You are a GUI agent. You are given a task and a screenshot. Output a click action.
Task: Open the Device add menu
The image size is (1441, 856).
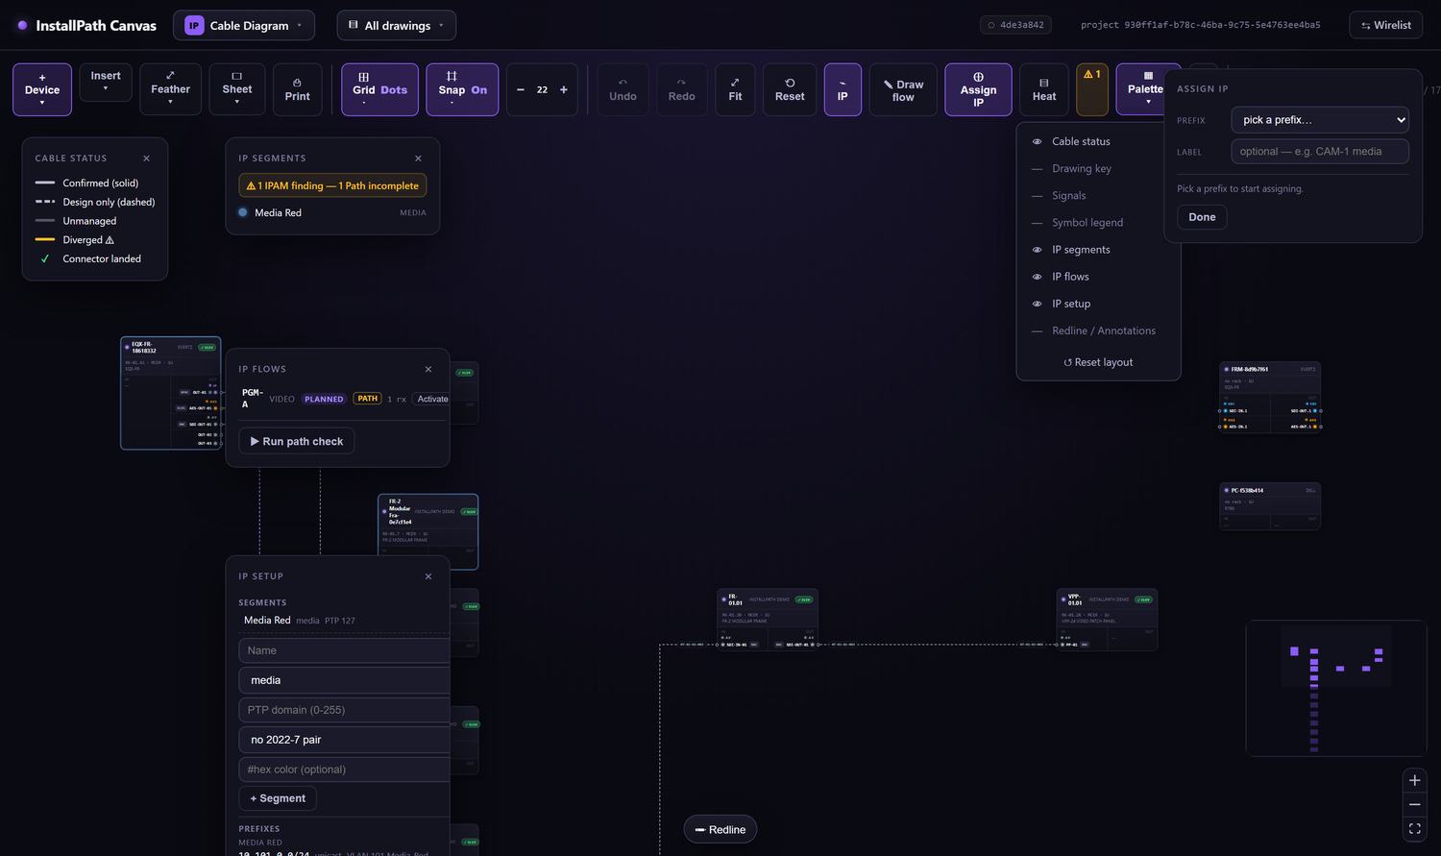click(42, 89)
